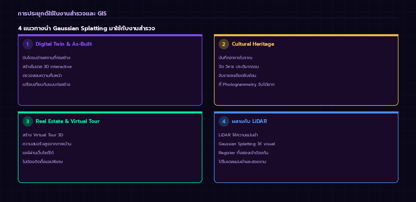Click the Register ทั้งสองเข้าด้วยกัน line
Image resolution: width=416 pixels, height=202 pixels.
pos(243,153)
